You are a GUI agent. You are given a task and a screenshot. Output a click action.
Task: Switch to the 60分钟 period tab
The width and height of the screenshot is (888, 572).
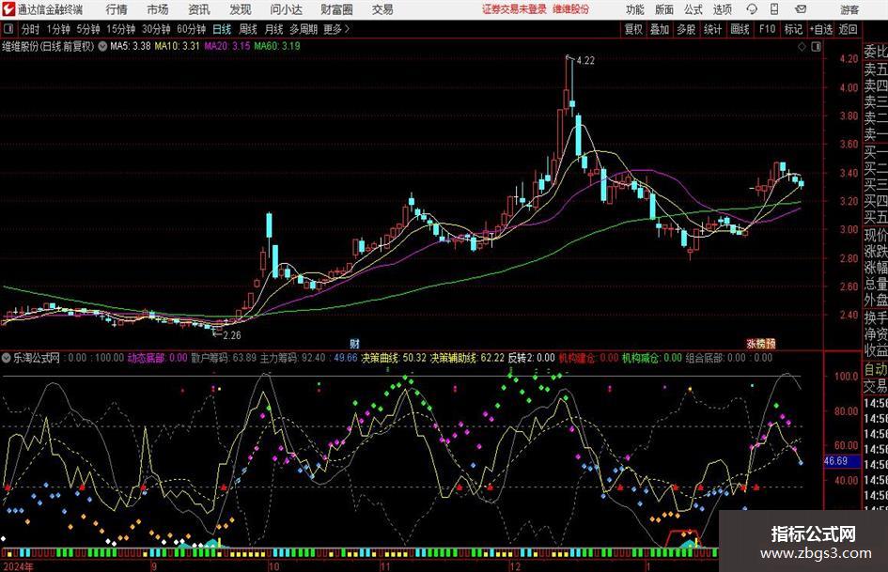(x=191, y=29)
